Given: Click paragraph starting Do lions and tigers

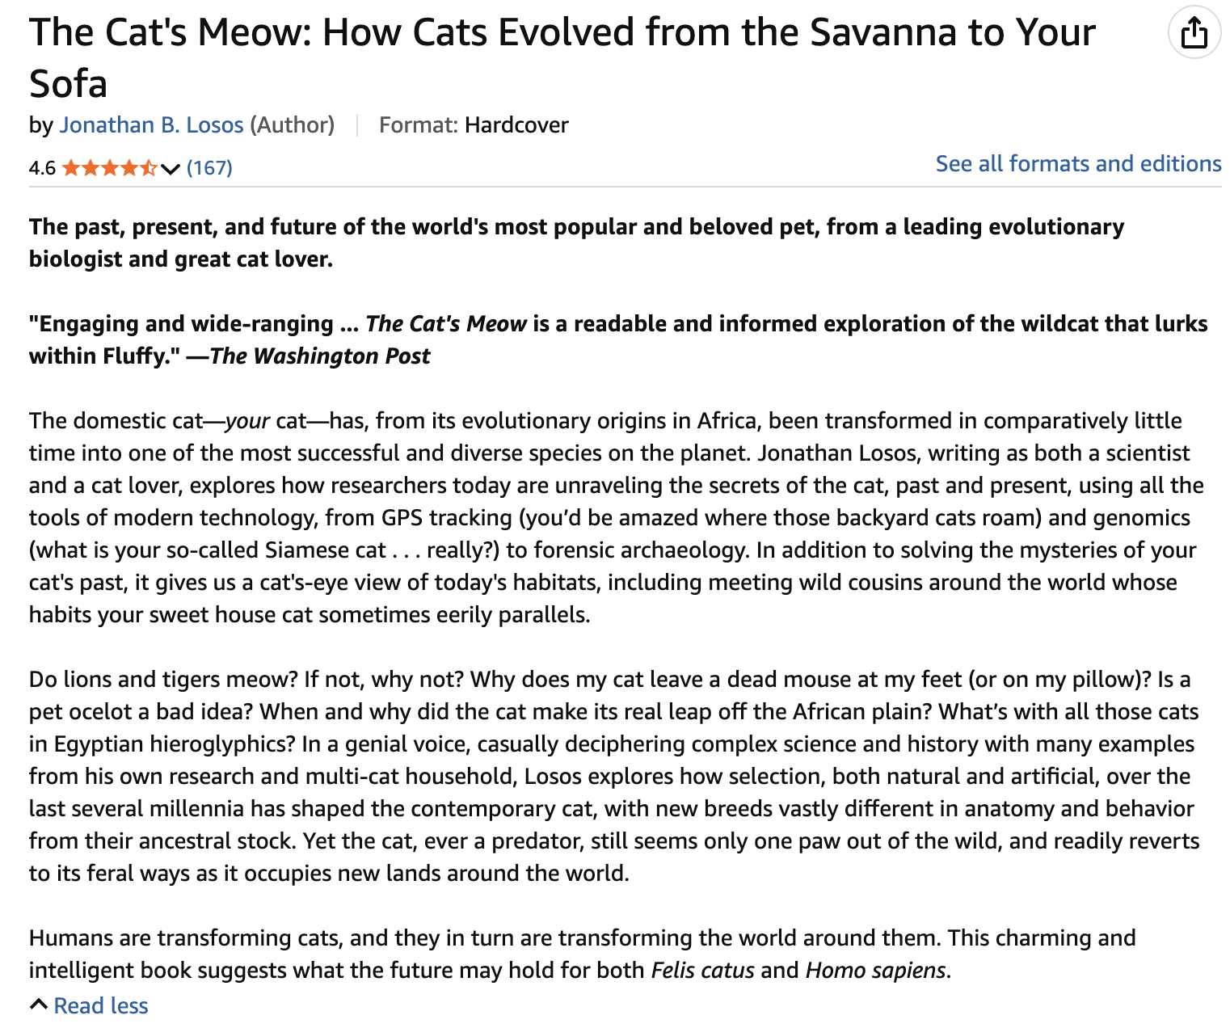Looking at the screenshot, I should 614,776.
